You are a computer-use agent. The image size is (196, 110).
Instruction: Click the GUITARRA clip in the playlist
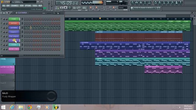(135, 46)
